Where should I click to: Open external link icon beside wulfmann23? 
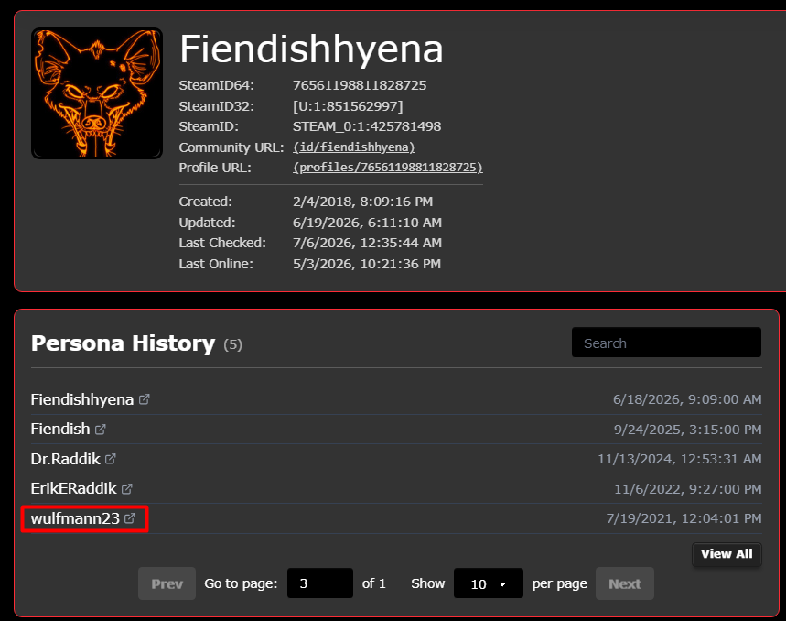[129, 518]
